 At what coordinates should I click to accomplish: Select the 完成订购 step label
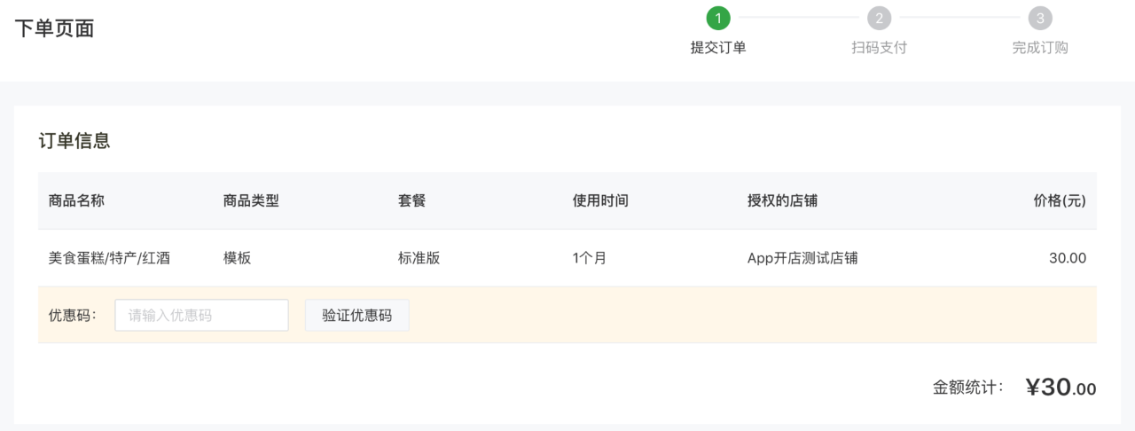(x=1040, y=48)
